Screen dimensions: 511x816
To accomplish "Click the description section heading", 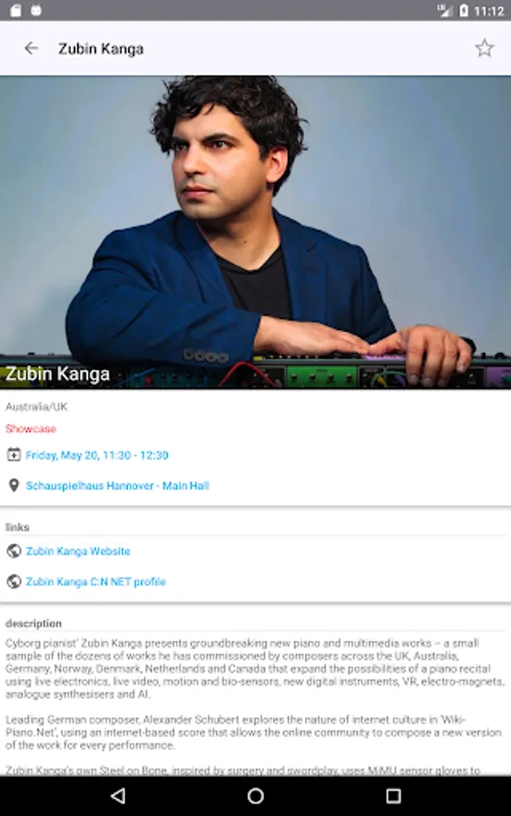I will (34, 623).
